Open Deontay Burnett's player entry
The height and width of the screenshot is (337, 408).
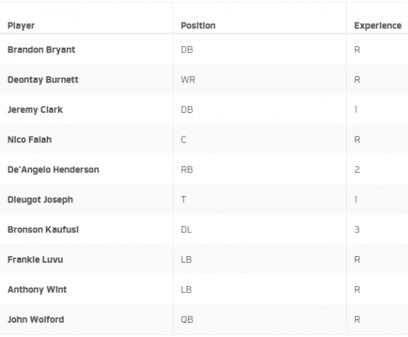43,79
